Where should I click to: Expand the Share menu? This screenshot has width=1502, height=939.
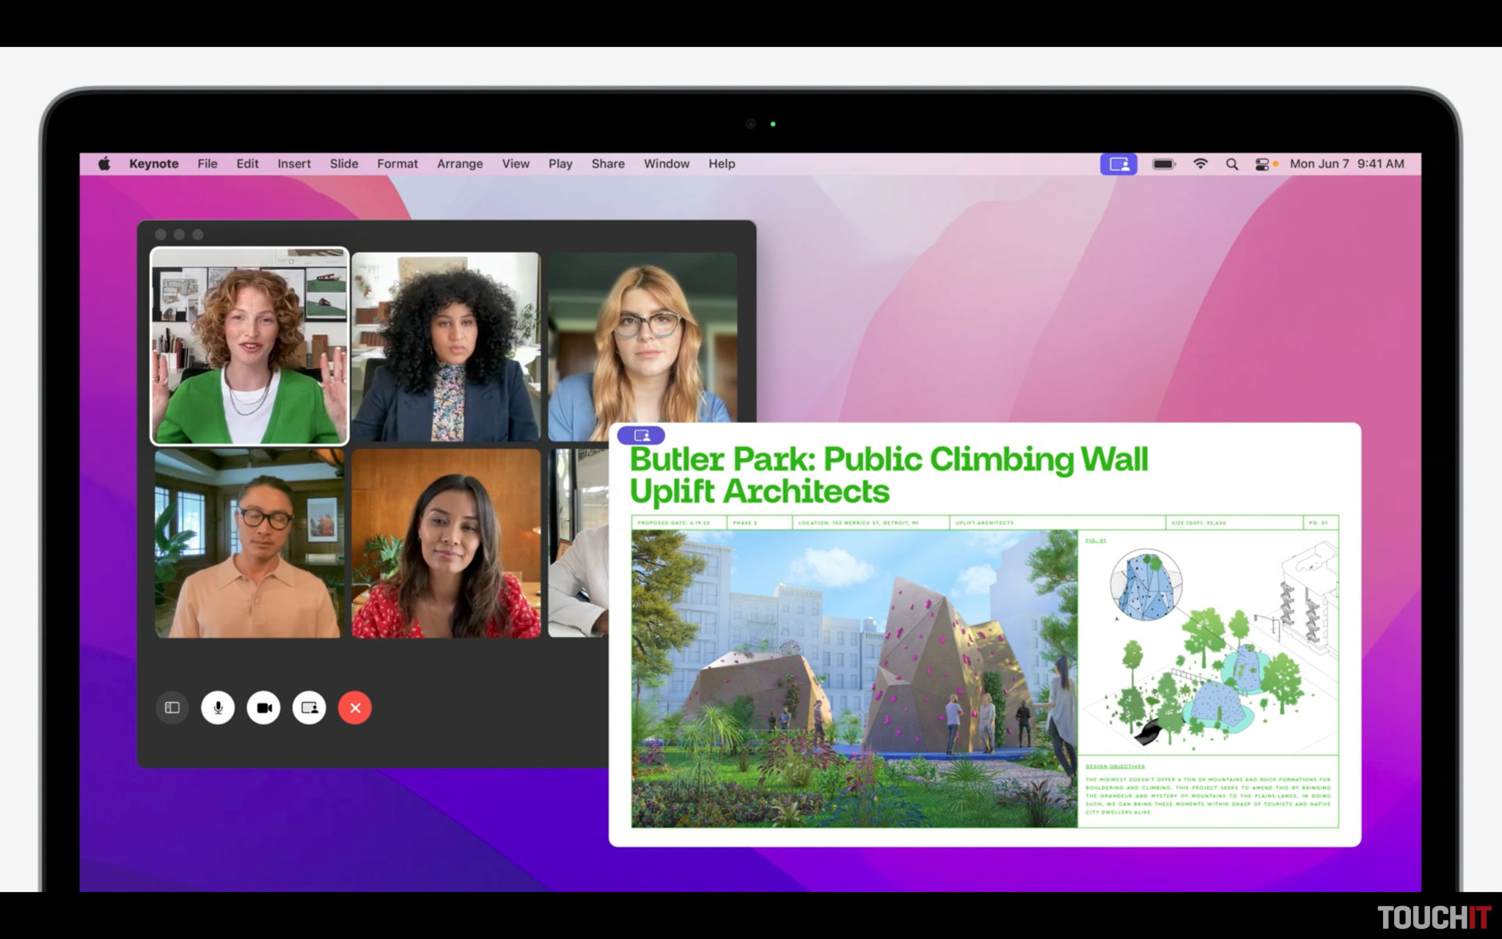coord(608,164)
